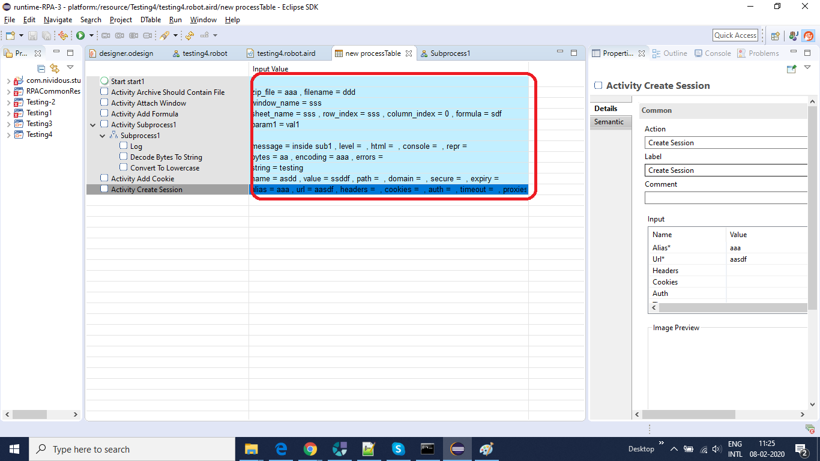820x461 pixels.
Task: Open Google Chrome from the taskbar
Action: 310,449
